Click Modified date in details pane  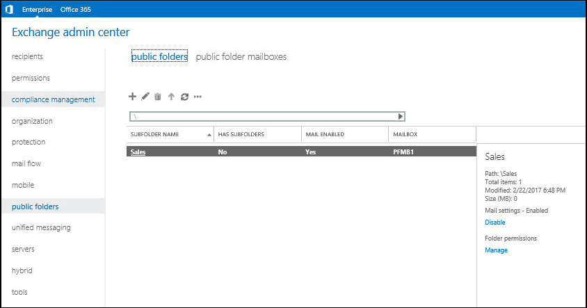[x=525, y=190]
